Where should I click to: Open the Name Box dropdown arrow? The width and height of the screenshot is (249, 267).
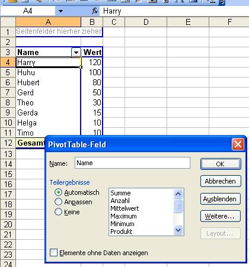(60, 11)
